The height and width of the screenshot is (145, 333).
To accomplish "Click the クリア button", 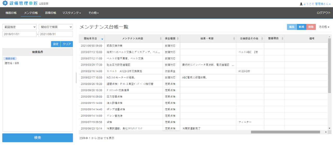I will click(67, 44).
